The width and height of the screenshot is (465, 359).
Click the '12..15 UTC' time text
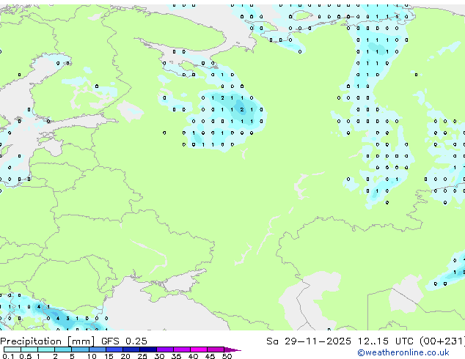[x=386, y=341]
